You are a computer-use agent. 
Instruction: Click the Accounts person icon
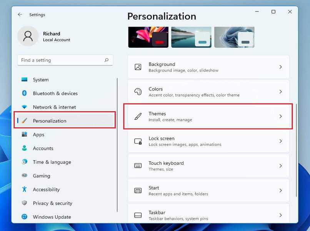tap(25, 148)
